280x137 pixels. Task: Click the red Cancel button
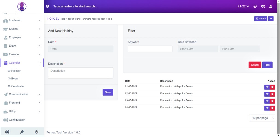[255, 65]
